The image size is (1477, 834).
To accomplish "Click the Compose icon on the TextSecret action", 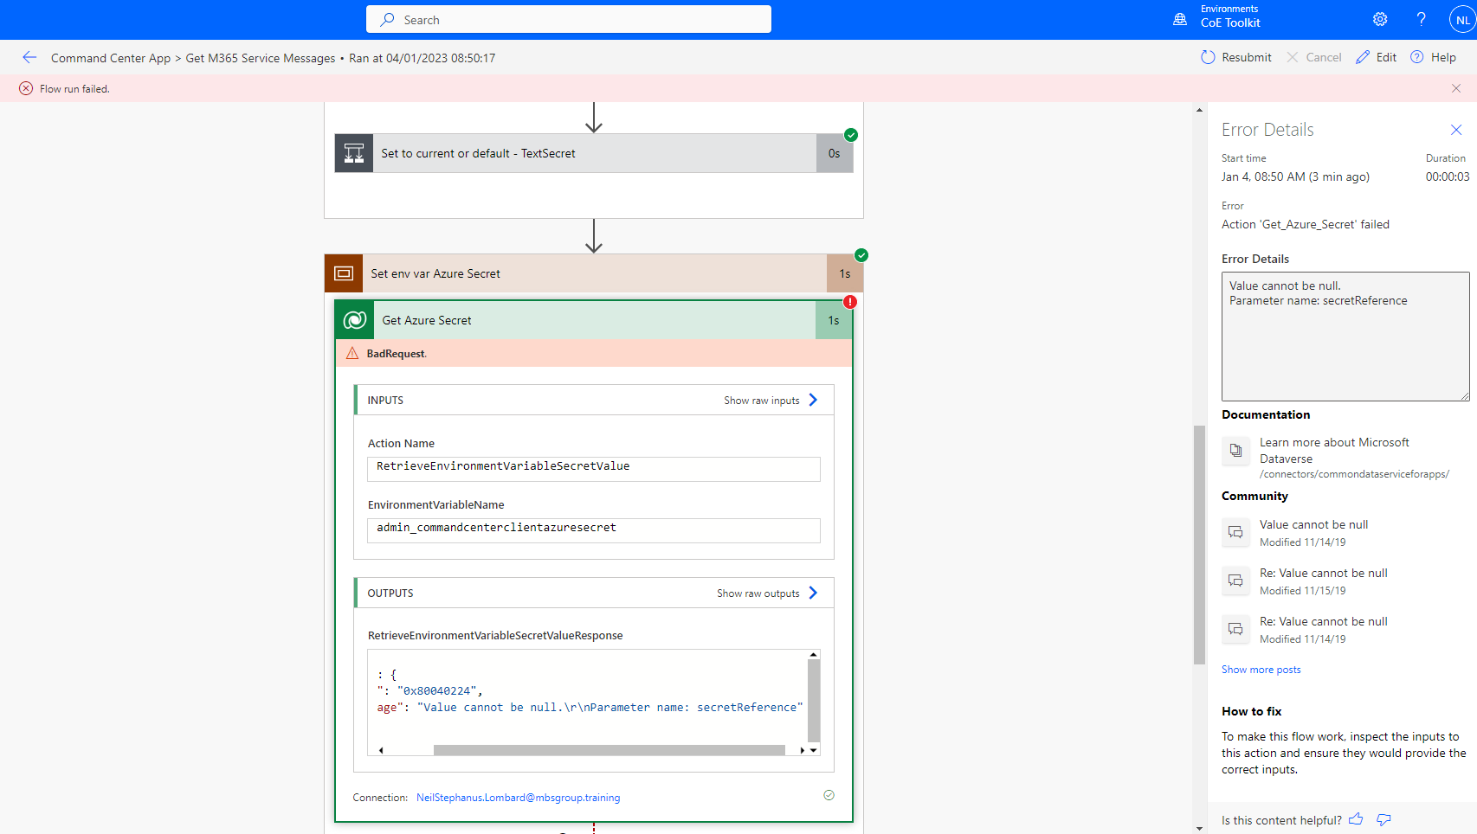I will 353,153.
